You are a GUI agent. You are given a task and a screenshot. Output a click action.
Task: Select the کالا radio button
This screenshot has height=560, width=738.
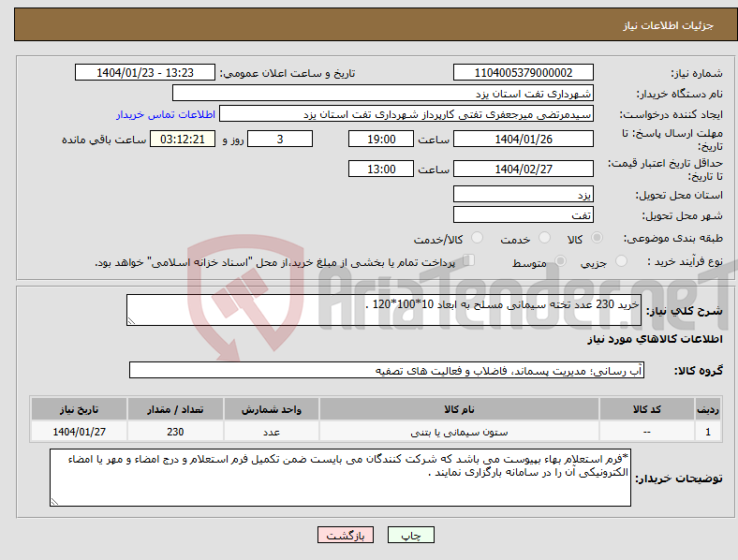[x=597, y=238]
